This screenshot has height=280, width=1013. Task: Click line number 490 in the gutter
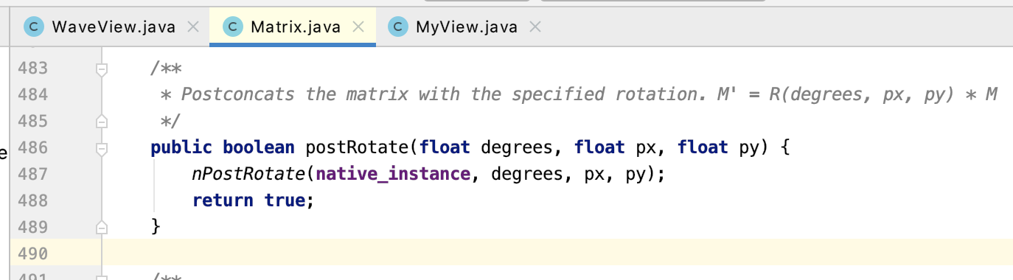coord(32,253)
